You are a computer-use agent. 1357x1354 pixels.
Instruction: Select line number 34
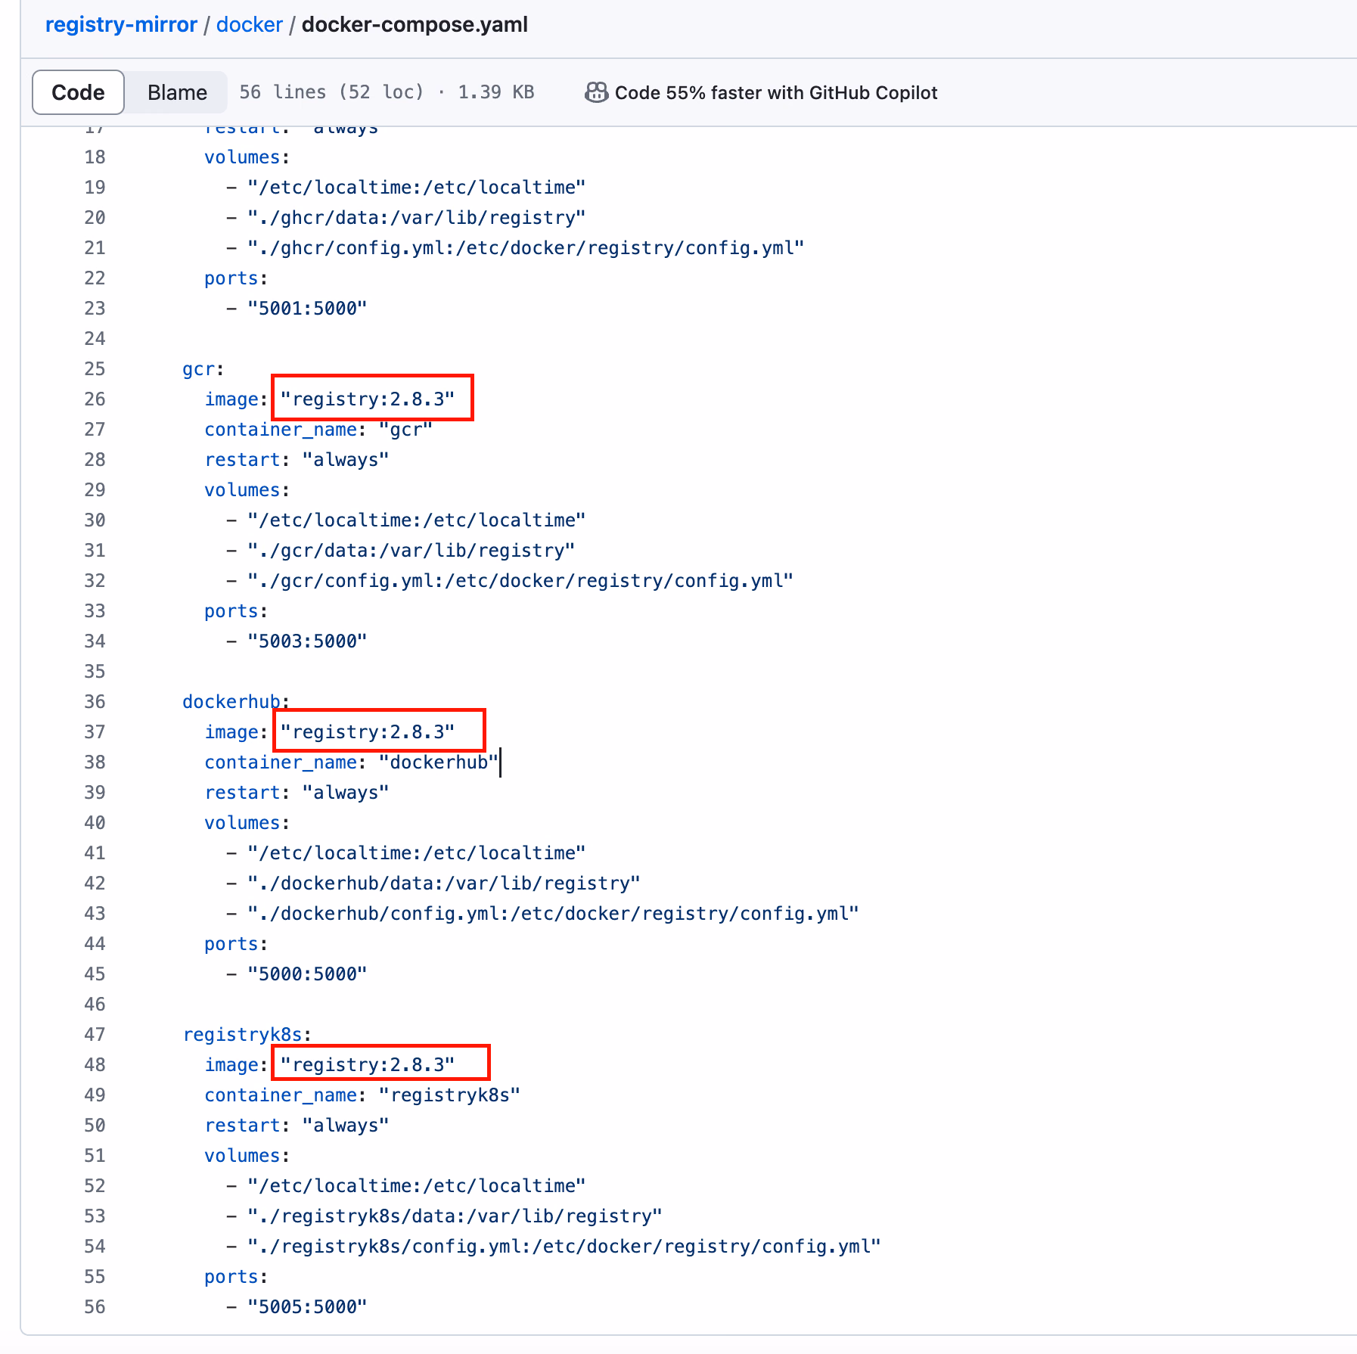pos(95,641)
